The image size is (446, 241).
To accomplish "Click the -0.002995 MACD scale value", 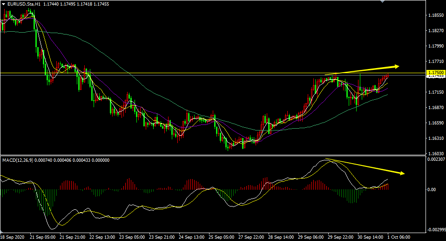I will coord(436,230).
